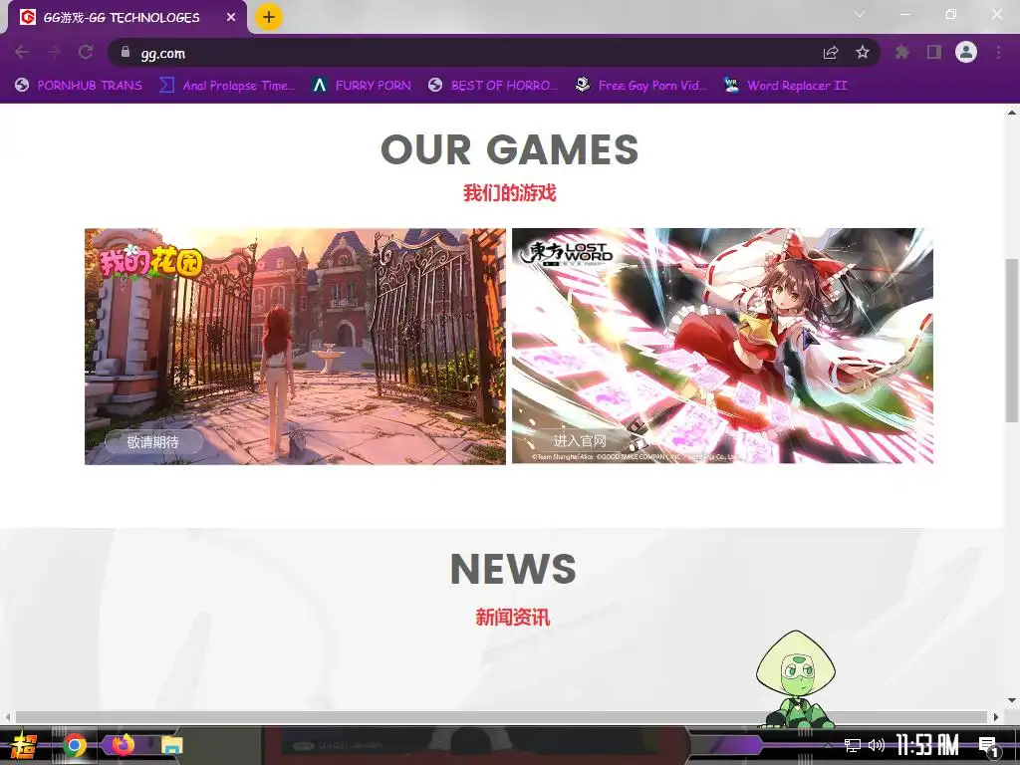This screenshot has width=1020, height=765.
Task: Open the browser side panel
Action: (934, 53)
